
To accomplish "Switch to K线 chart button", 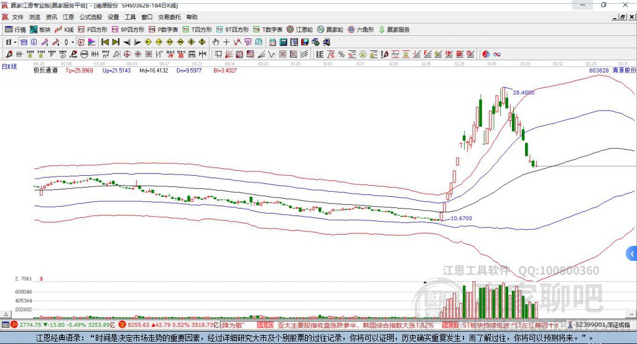I will tap(64, 30).
